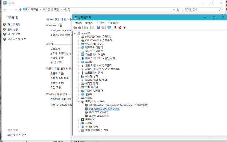Open the 고급 시스템 설정 link
Viewport: 227px width, 142px height.
[16, 39]
